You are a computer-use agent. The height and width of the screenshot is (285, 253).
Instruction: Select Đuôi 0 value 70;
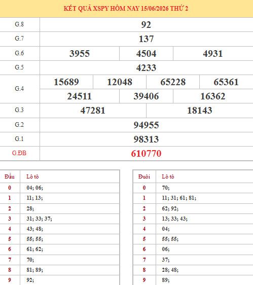pyautogui.click(x=166, y=188)
